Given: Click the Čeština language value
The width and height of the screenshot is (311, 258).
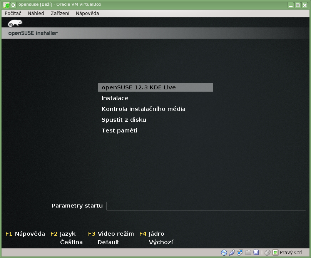Looking at the screenshot, I should coord(72,242).
